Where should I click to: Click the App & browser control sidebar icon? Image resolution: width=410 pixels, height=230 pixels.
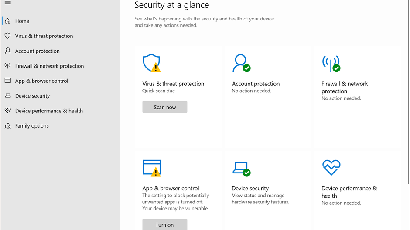[7, 81]
